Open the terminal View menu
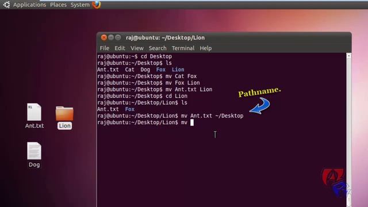 pyautogui.click(x=137, y=48)
